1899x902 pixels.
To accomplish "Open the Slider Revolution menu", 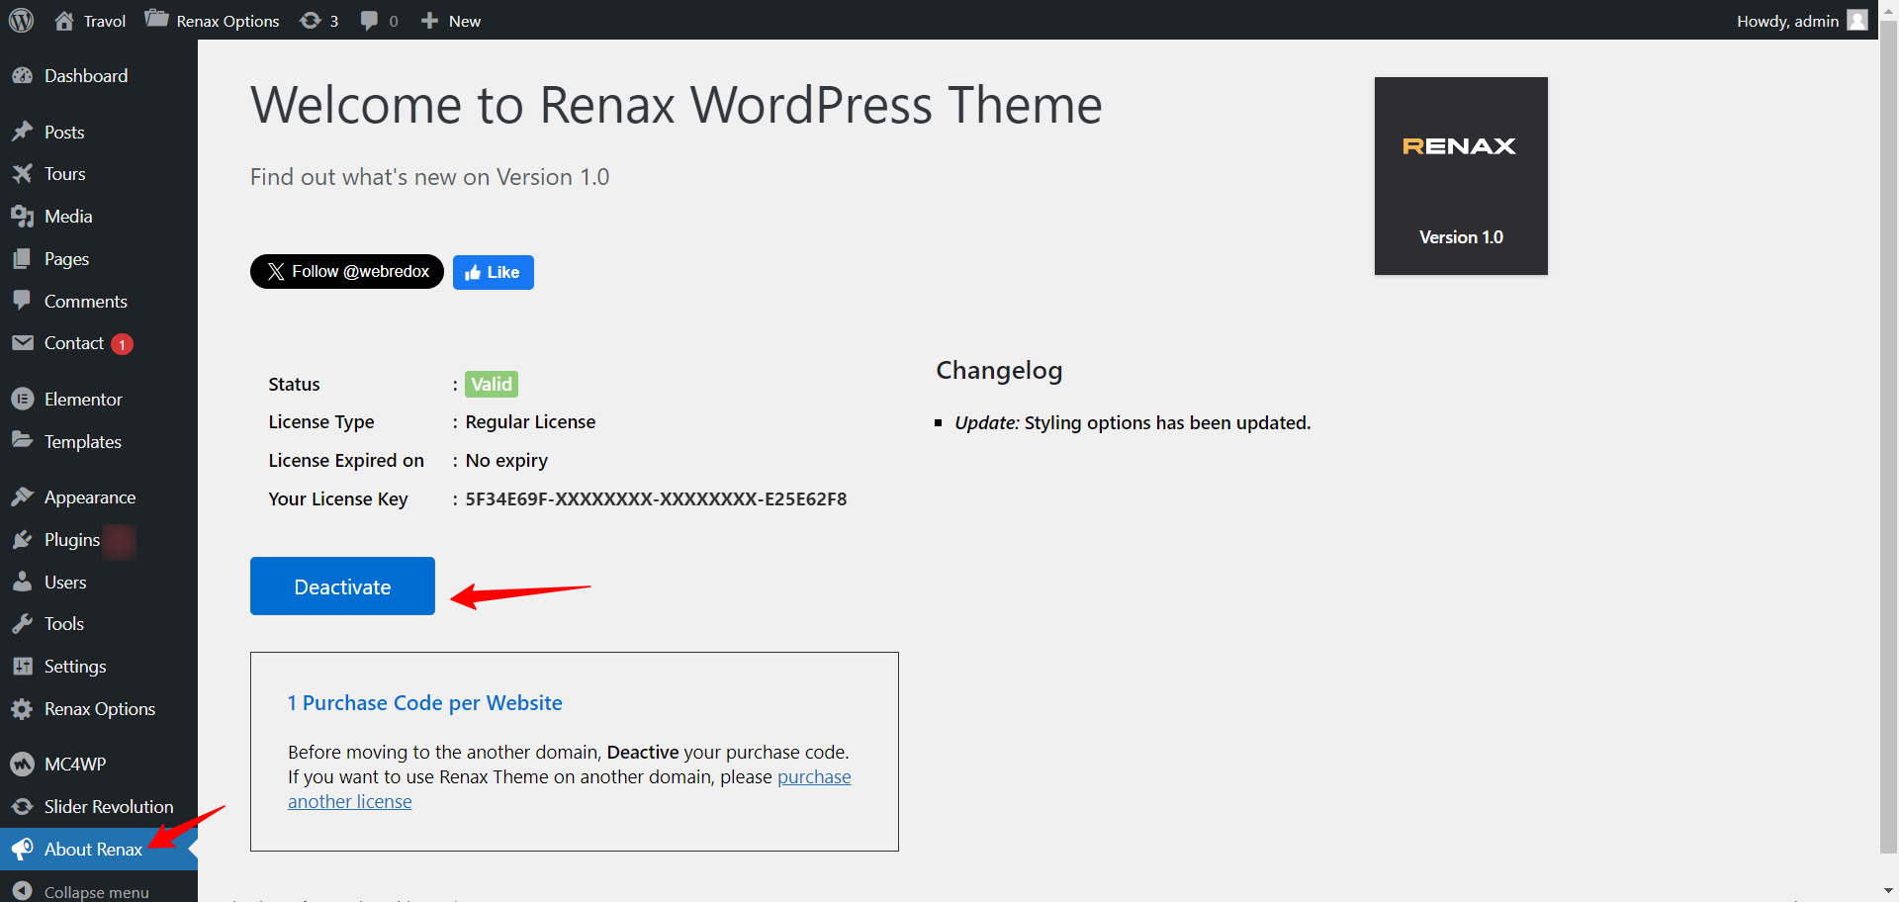I will coord(99,807).
